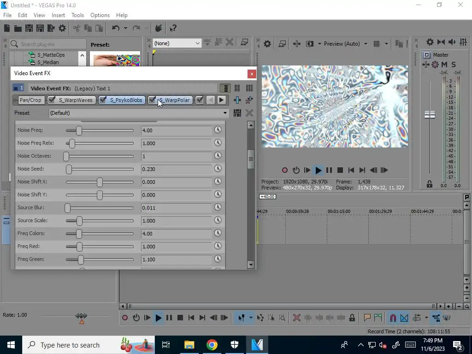Click the Open folder icon in the toolbar

coord(18,28)
